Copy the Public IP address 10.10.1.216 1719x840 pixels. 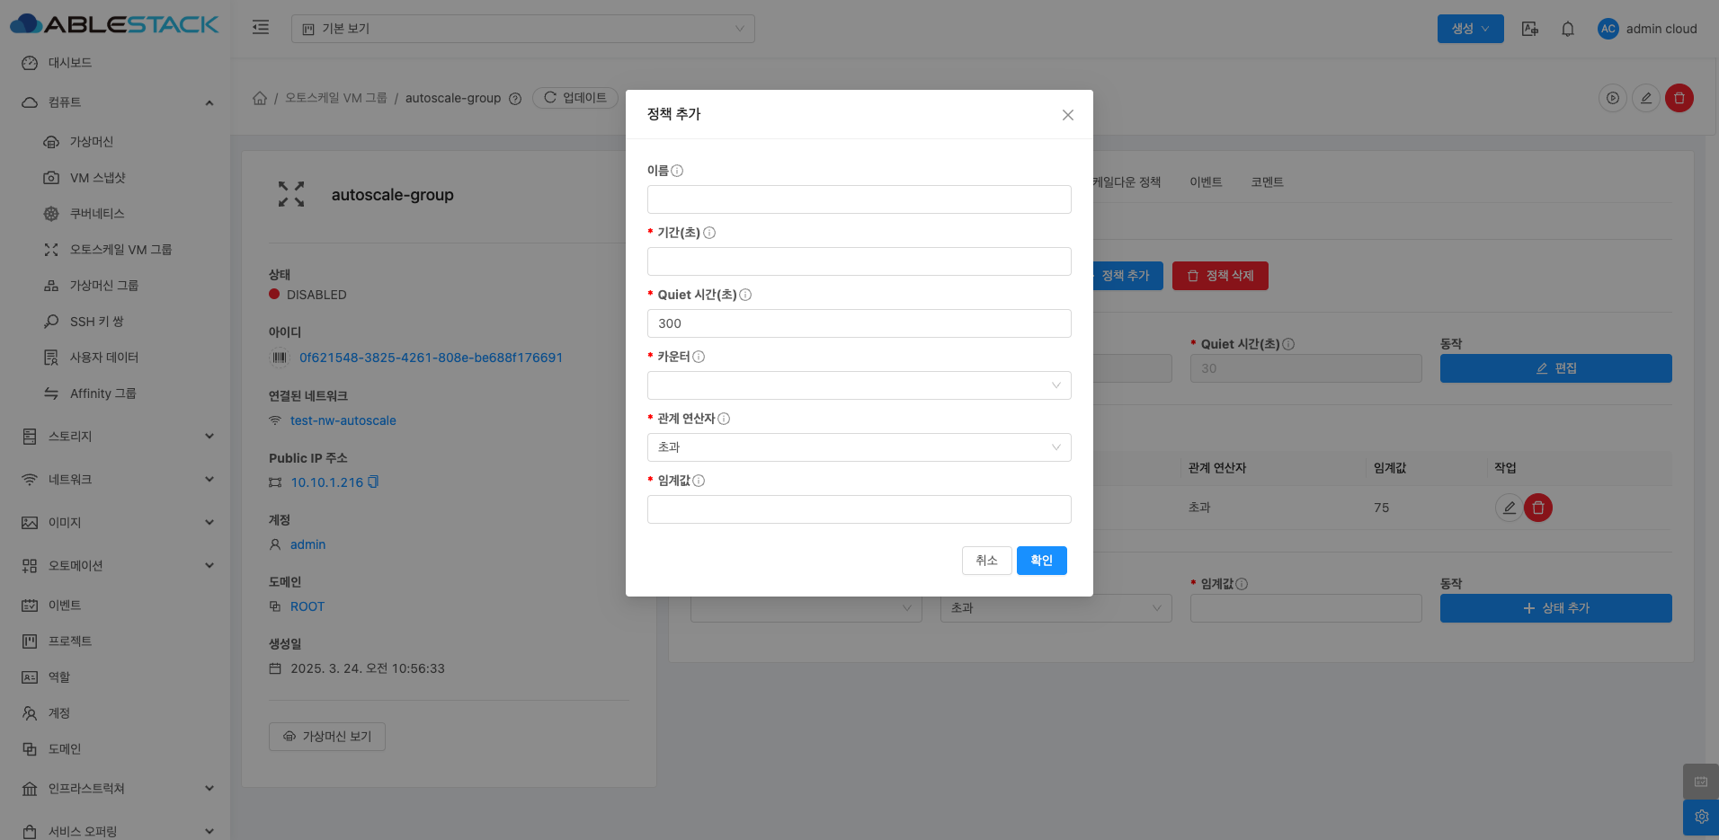tap(373, 482)
